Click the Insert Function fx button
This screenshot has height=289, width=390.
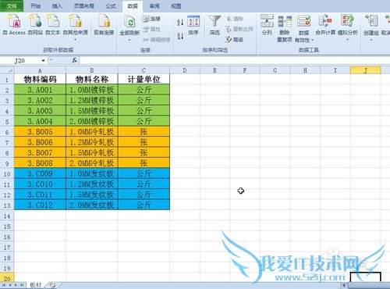pos(74,61)
